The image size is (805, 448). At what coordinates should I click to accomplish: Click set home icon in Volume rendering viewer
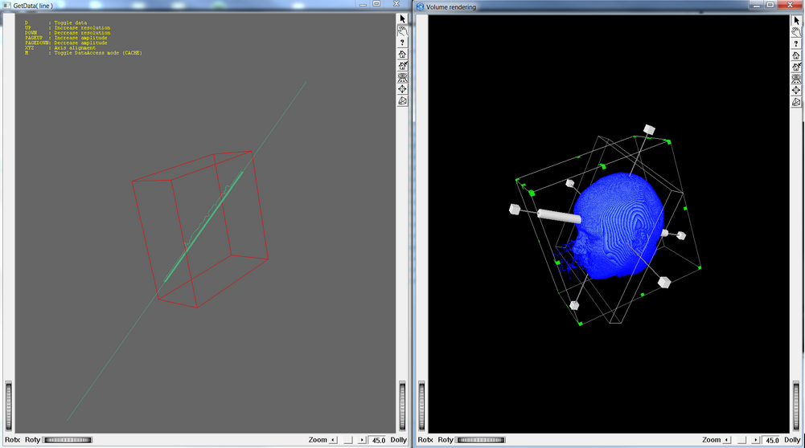796,67
